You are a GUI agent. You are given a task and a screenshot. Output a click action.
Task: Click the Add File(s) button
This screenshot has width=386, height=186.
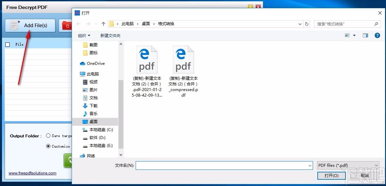pos(30,25)
